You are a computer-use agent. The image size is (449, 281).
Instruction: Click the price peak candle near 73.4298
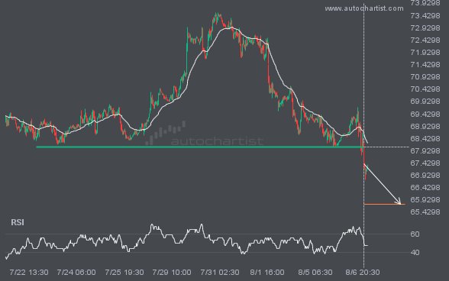[217, 17]
